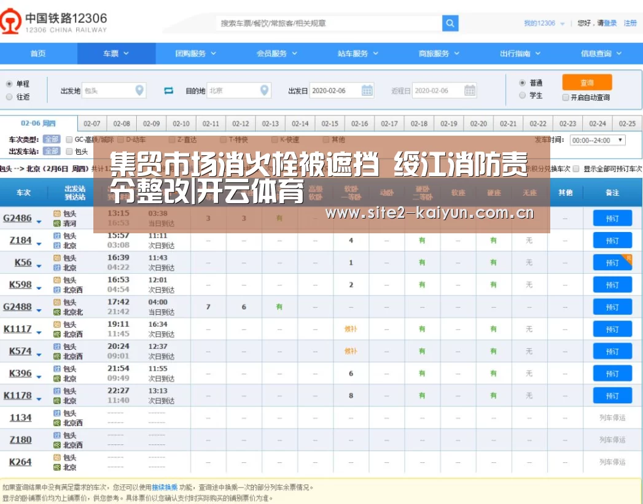Select the 学生 ticket radio button

click(x=522, y=96)
